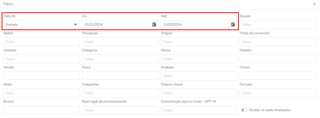Open the Ponto de conversão field
The image size is (320, 118).
coord(278,42)
